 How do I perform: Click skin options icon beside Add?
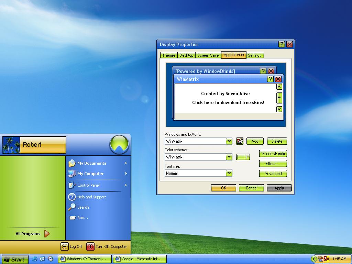240,141
